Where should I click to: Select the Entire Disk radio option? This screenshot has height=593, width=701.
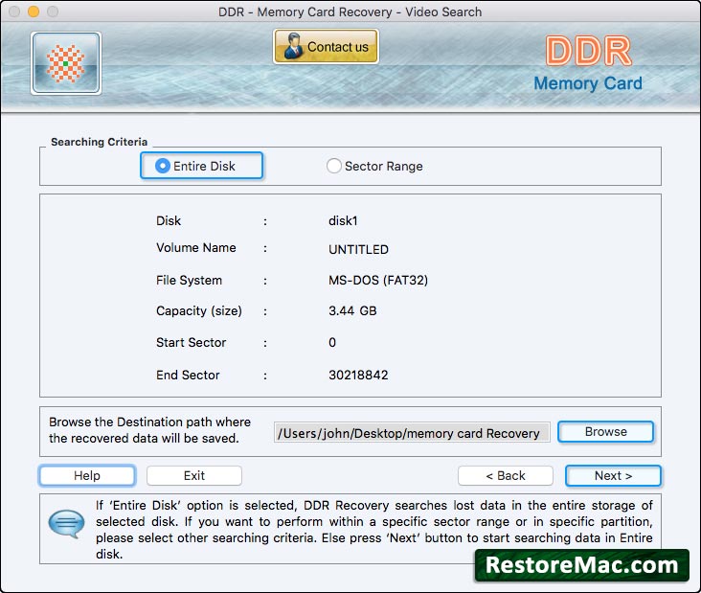click(x=201, y=166)
